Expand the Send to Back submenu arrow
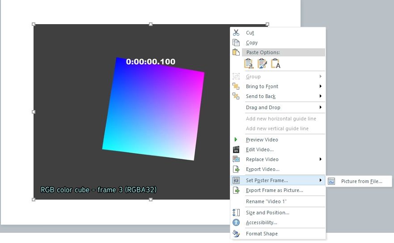394x243 pixels. point(320,96)
